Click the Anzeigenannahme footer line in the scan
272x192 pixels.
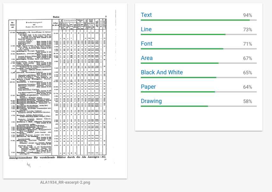[57, 157]
